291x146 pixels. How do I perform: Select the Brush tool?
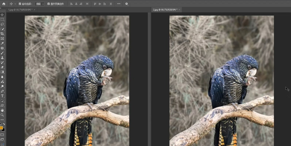tap(2, 53)
